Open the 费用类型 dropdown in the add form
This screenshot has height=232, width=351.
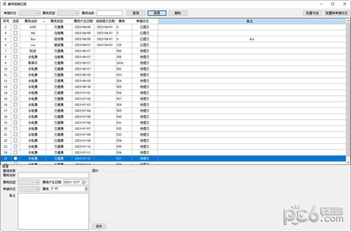click(29, 182)
